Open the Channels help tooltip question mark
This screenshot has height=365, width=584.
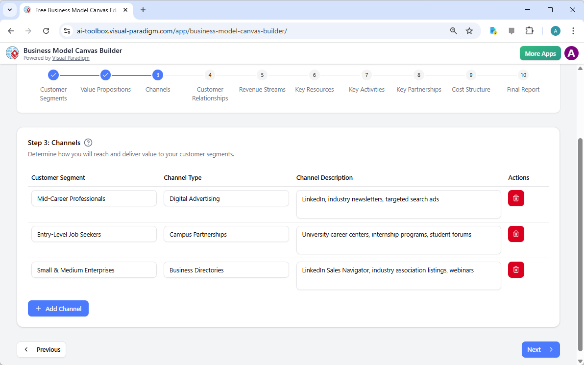[x=88, y=142]
